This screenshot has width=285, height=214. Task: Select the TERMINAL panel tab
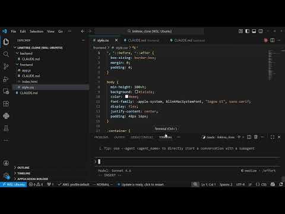point(166,137)
